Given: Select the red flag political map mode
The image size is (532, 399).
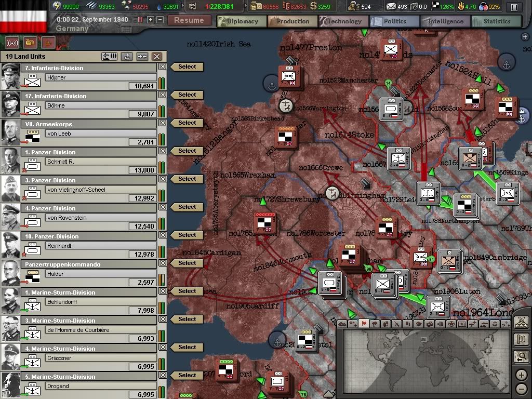Looking at the screenshot, I should [x=364, y=324].
